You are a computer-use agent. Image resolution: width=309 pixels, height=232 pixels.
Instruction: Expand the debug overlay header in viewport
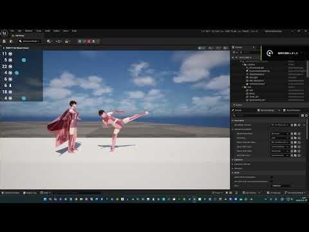click(x=4, y=48)
